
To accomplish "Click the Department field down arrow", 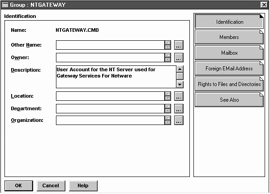I will click(168, 111).
